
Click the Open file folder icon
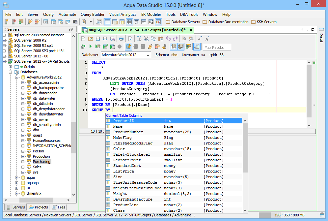pos(91,39)
